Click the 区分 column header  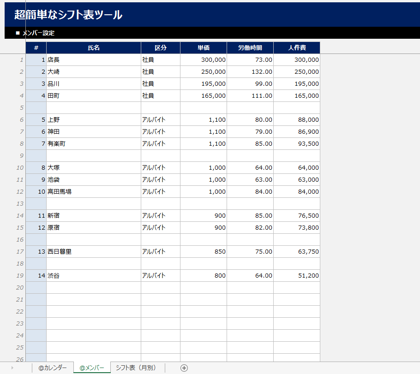coord(161,47)
